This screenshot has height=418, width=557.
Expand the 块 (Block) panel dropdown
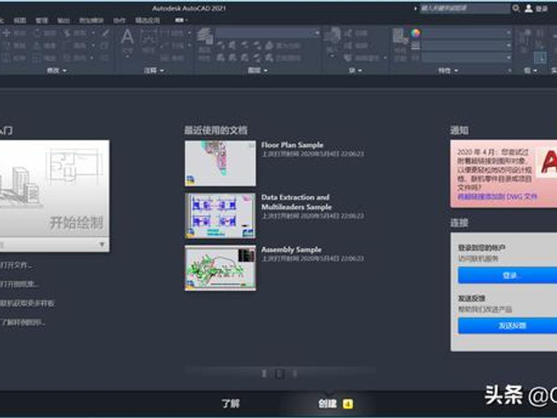[355, 70]
